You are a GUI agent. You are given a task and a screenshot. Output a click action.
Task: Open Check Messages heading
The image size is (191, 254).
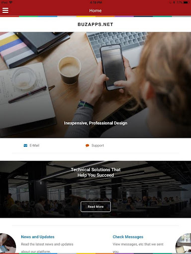pyautogui.click(x=128, y=237)
